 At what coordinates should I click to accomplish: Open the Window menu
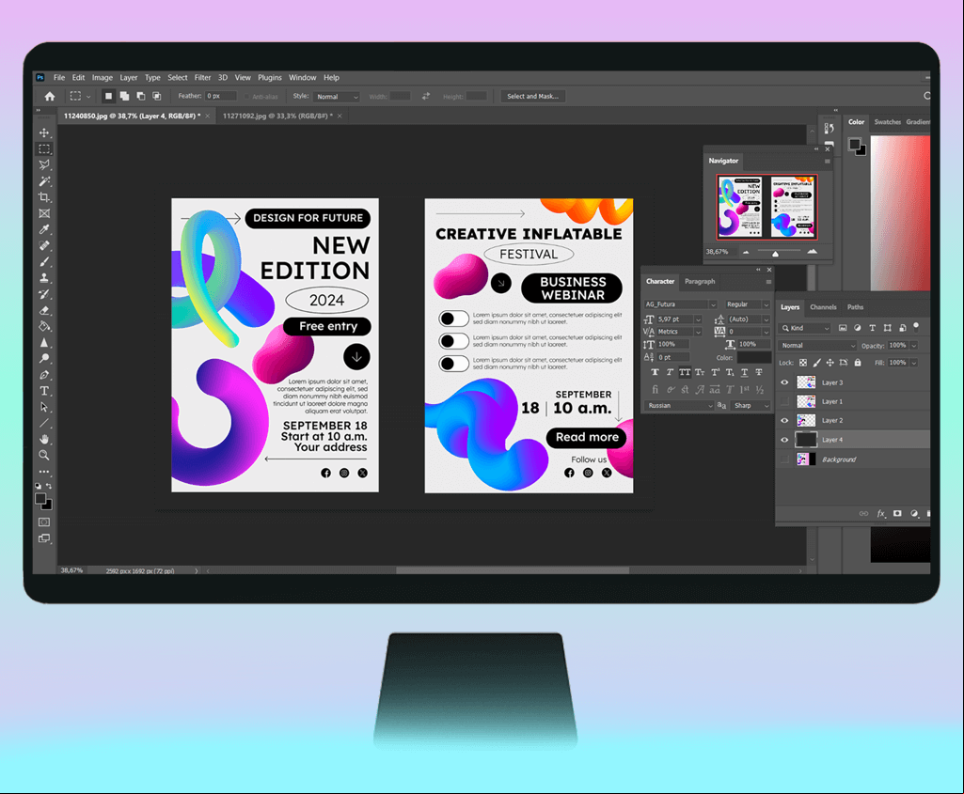(x=303, y=77)
